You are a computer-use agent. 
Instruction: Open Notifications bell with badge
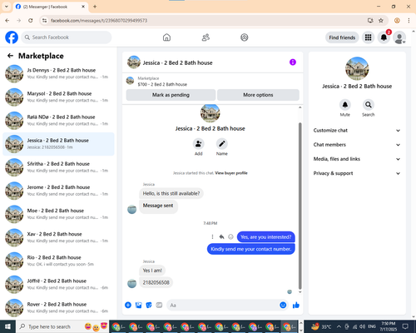[x=384, y=37]
